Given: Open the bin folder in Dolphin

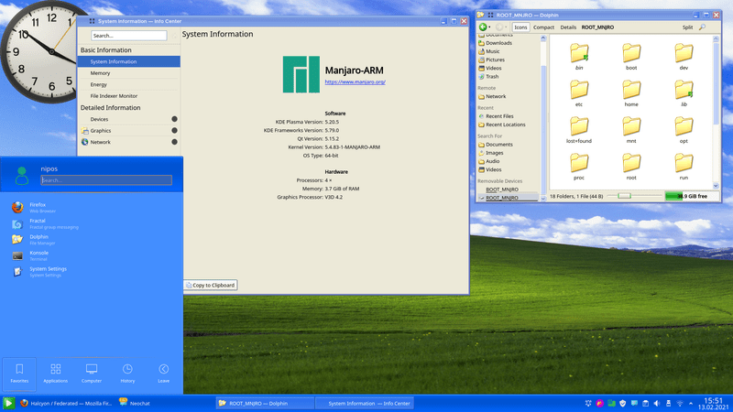Looking at the screenshot, I should coord(579,53).
